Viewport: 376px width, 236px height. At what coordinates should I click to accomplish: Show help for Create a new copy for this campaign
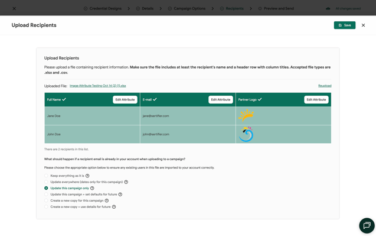click(107, 201)
